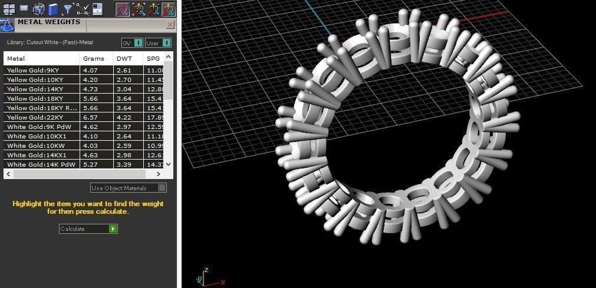Open the blue book library icon

pyautogui.click(x=53, y=9)
